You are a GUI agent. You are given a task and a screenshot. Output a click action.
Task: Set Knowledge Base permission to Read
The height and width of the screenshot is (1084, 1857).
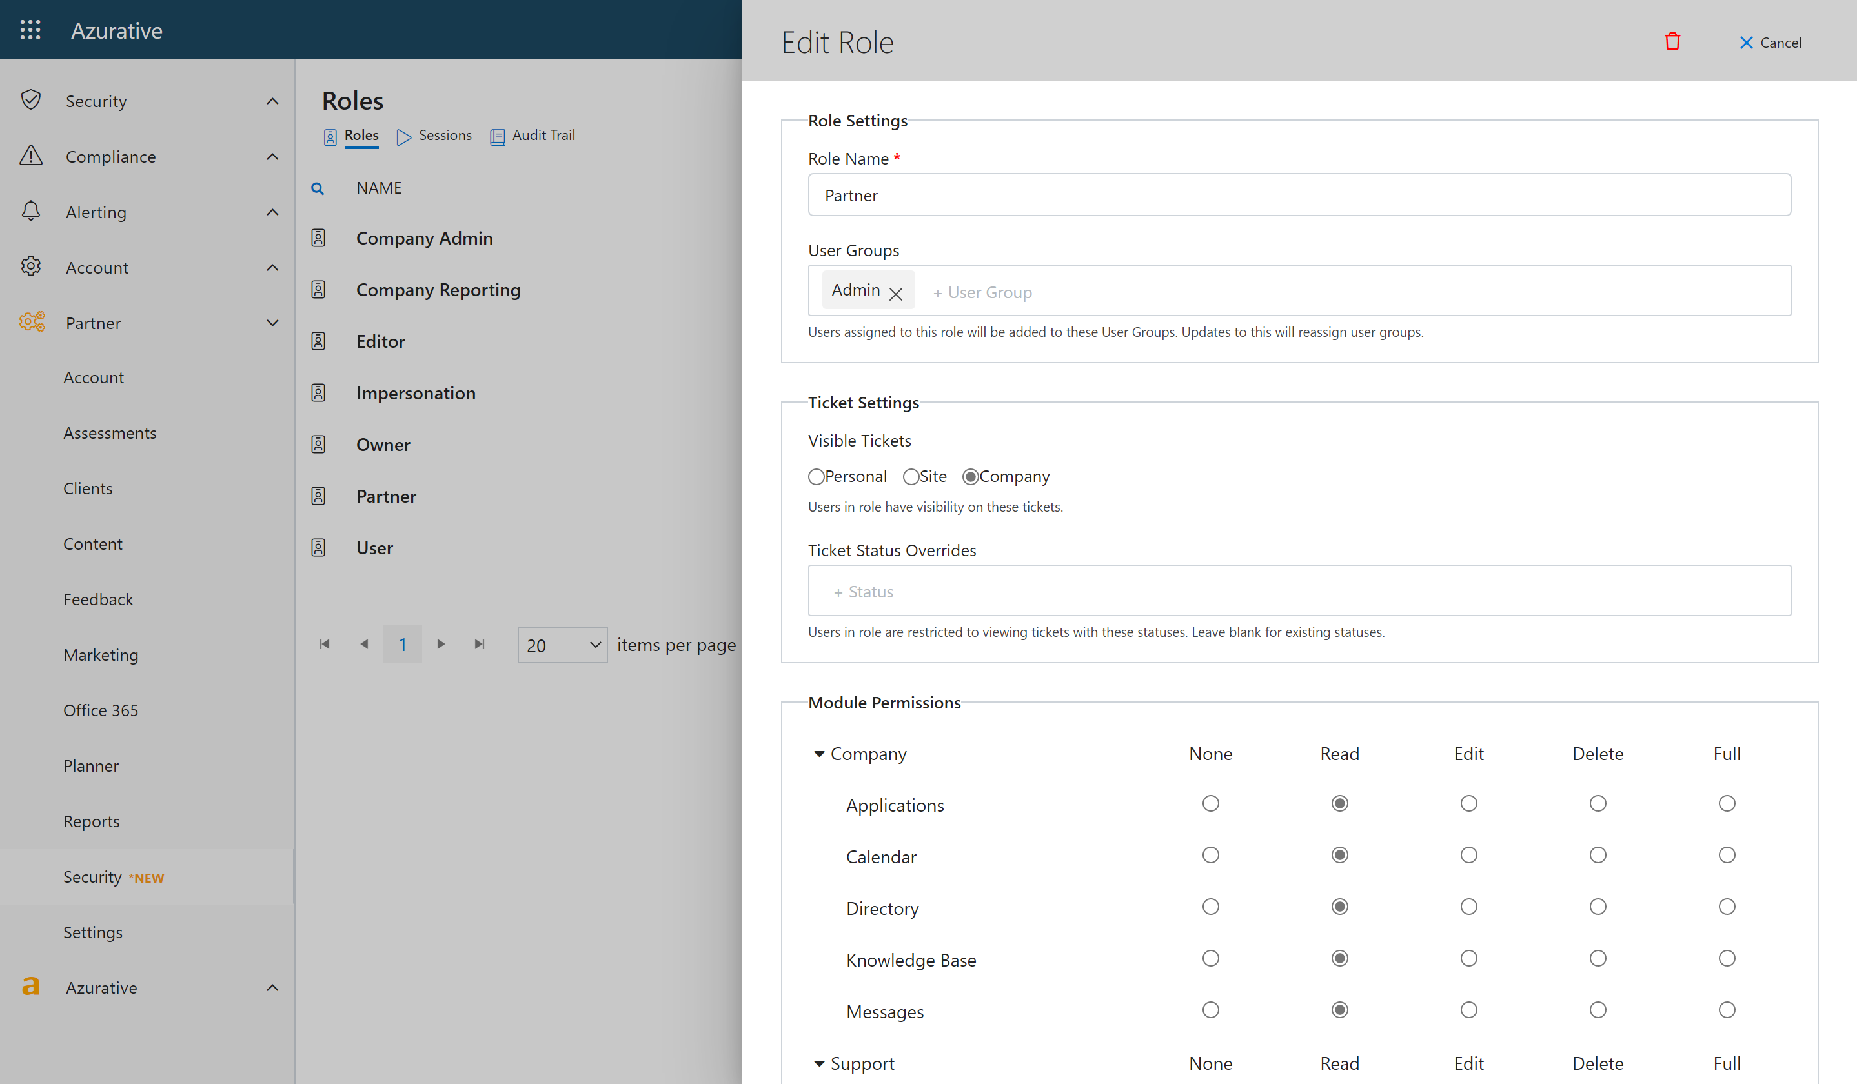pos(1341,958)
